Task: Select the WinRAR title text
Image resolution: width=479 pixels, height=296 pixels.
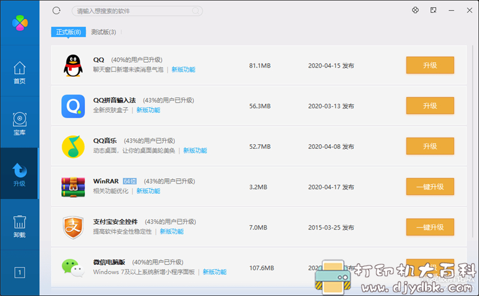Action: coord(106,181)
